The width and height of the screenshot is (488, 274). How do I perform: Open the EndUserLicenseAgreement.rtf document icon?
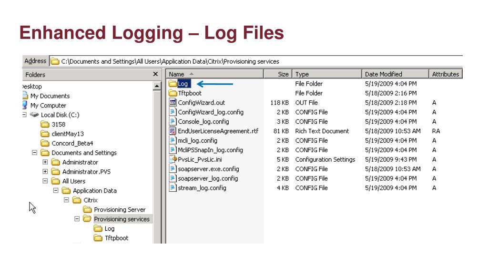(x=173, y=131)
